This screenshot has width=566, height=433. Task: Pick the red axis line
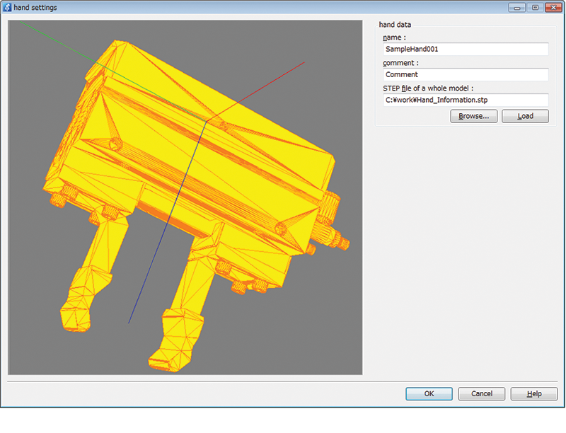tap(269, 83)
